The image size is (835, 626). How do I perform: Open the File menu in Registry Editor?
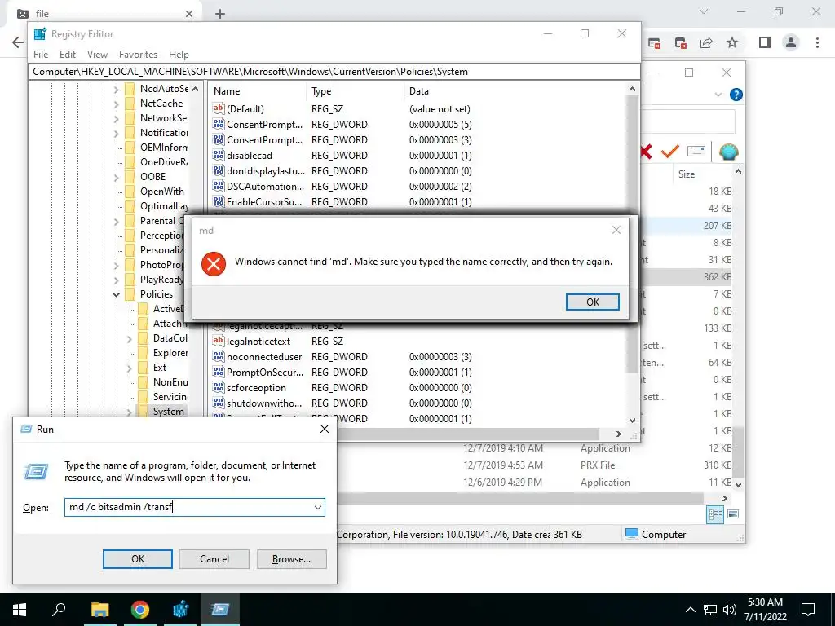coord(41,55)
